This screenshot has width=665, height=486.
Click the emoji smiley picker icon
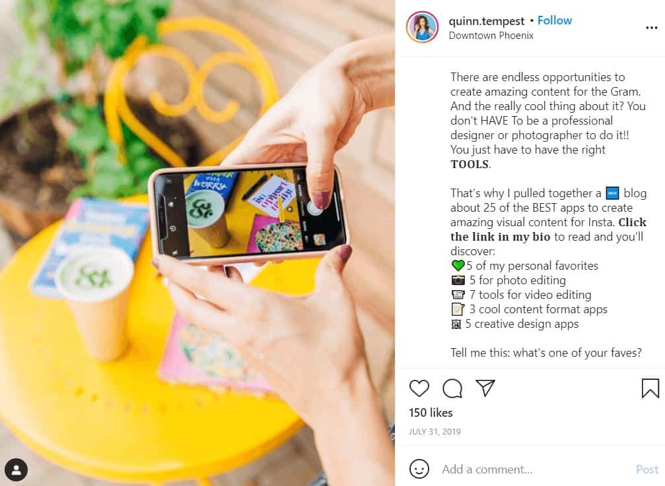(419, 469)
